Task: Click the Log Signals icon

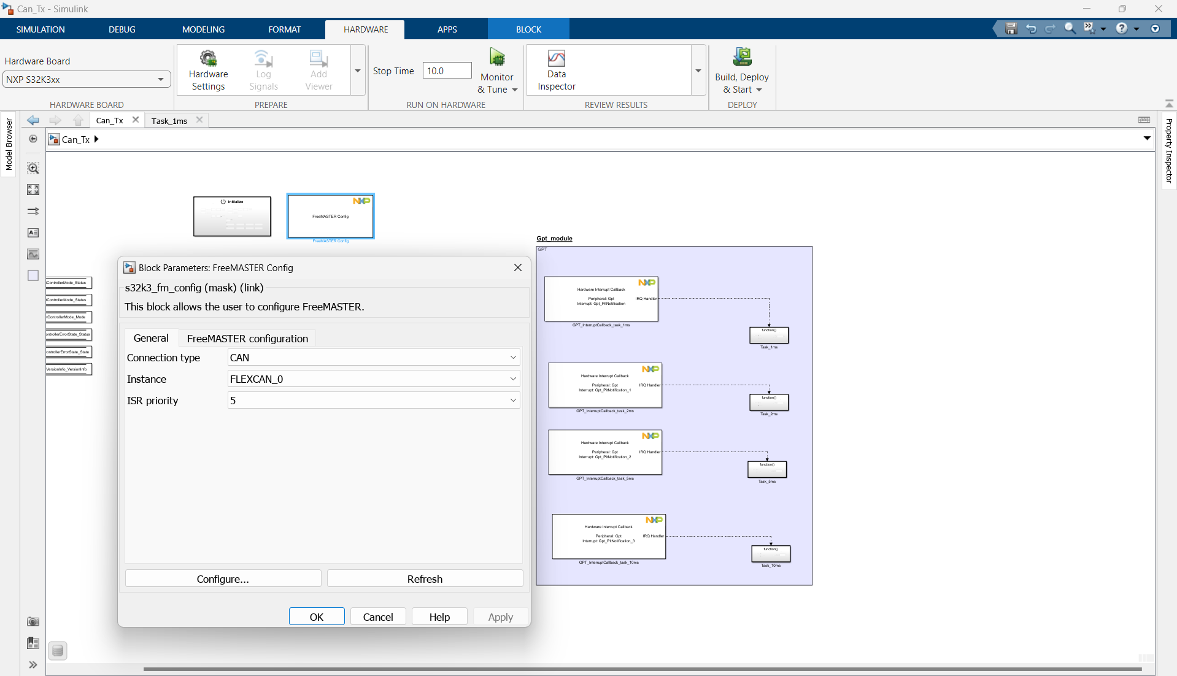Action: [263, 69]
